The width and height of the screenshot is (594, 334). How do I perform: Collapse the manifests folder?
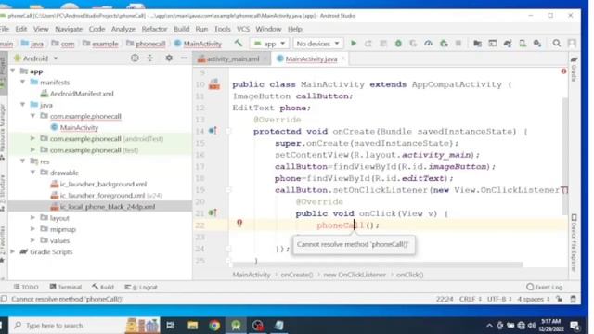(23, 82)
